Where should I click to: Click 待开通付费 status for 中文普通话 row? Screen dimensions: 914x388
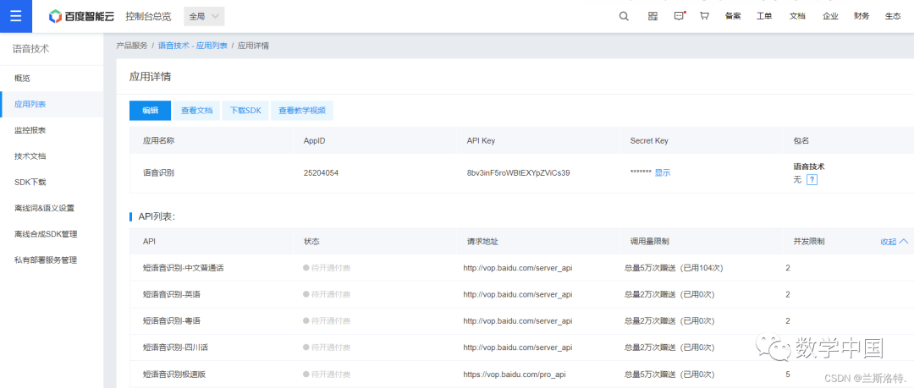pos(327,268)
